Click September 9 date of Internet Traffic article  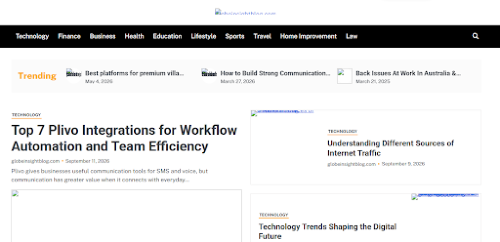click(x=403, y=164)
